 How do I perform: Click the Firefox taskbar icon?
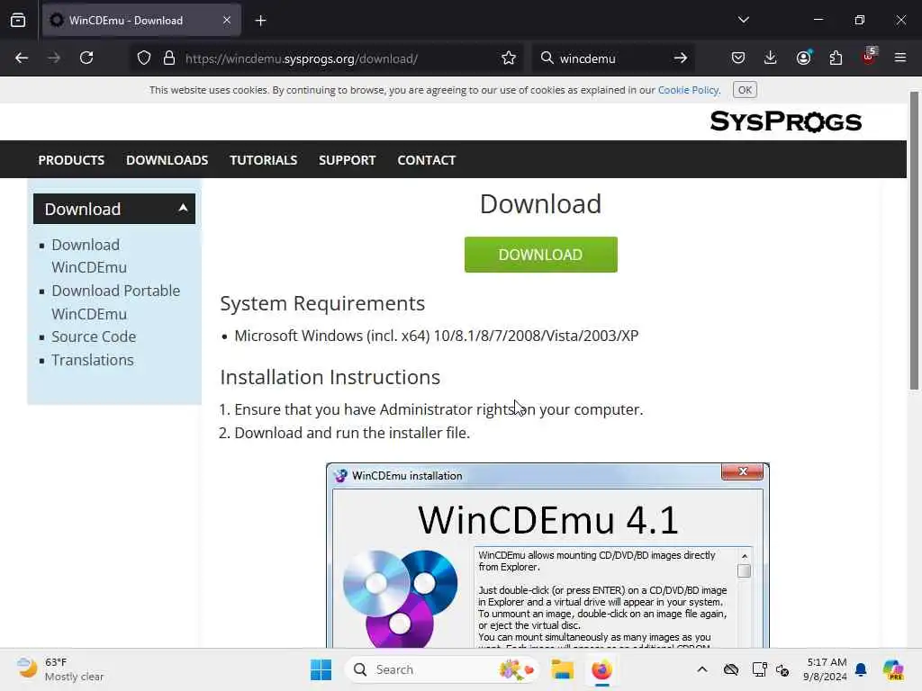[x=601, y=669]
